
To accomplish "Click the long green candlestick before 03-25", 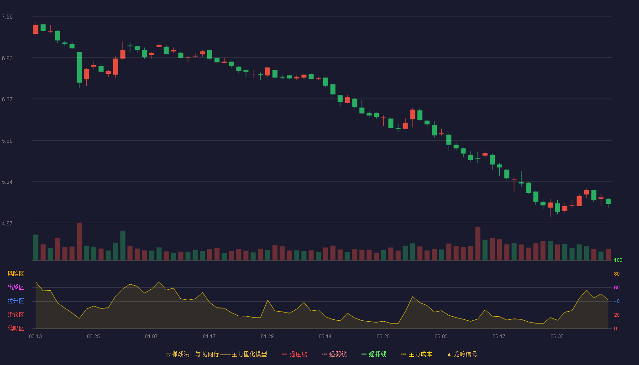I will coord(79,68).
